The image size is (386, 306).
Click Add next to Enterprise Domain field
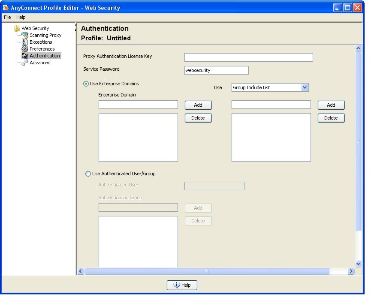tap(198, 105)
